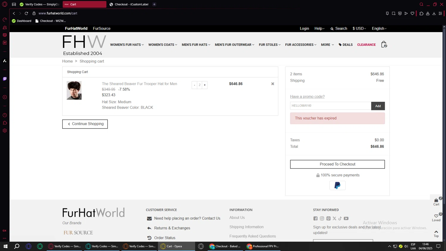Expand the Fur Stoles menu

(270, 45)
